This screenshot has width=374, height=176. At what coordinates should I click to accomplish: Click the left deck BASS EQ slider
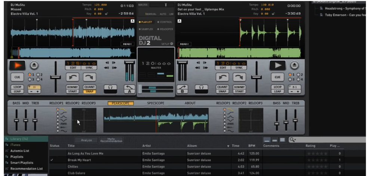tap(16, 120)
